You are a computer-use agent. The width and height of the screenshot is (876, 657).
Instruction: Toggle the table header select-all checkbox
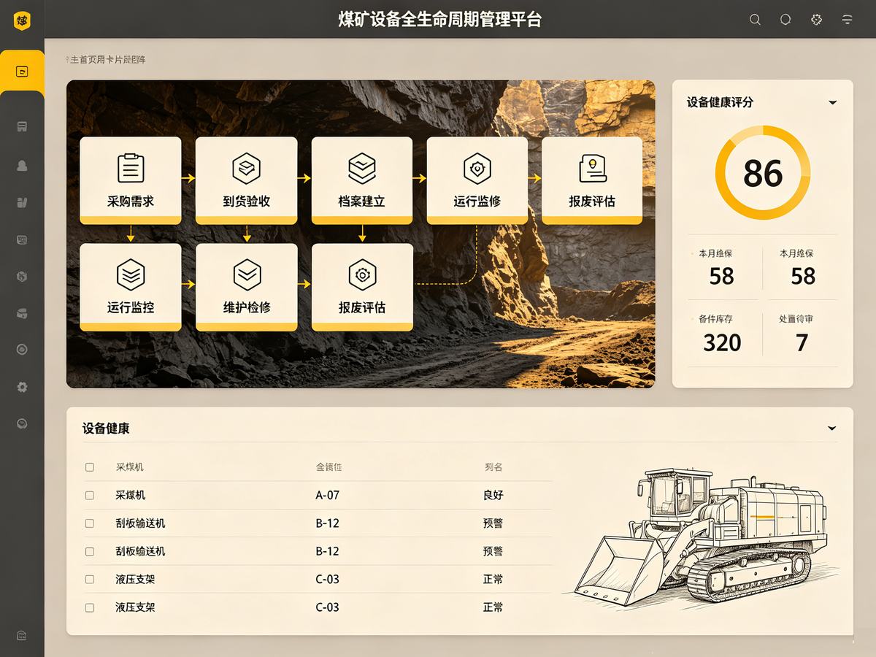click(90, 467)
